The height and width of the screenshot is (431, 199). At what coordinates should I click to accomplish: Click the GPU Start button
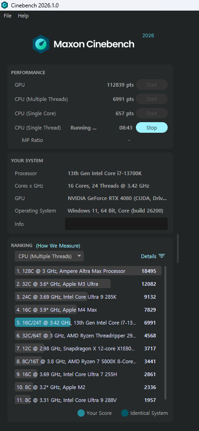(152, 85)
